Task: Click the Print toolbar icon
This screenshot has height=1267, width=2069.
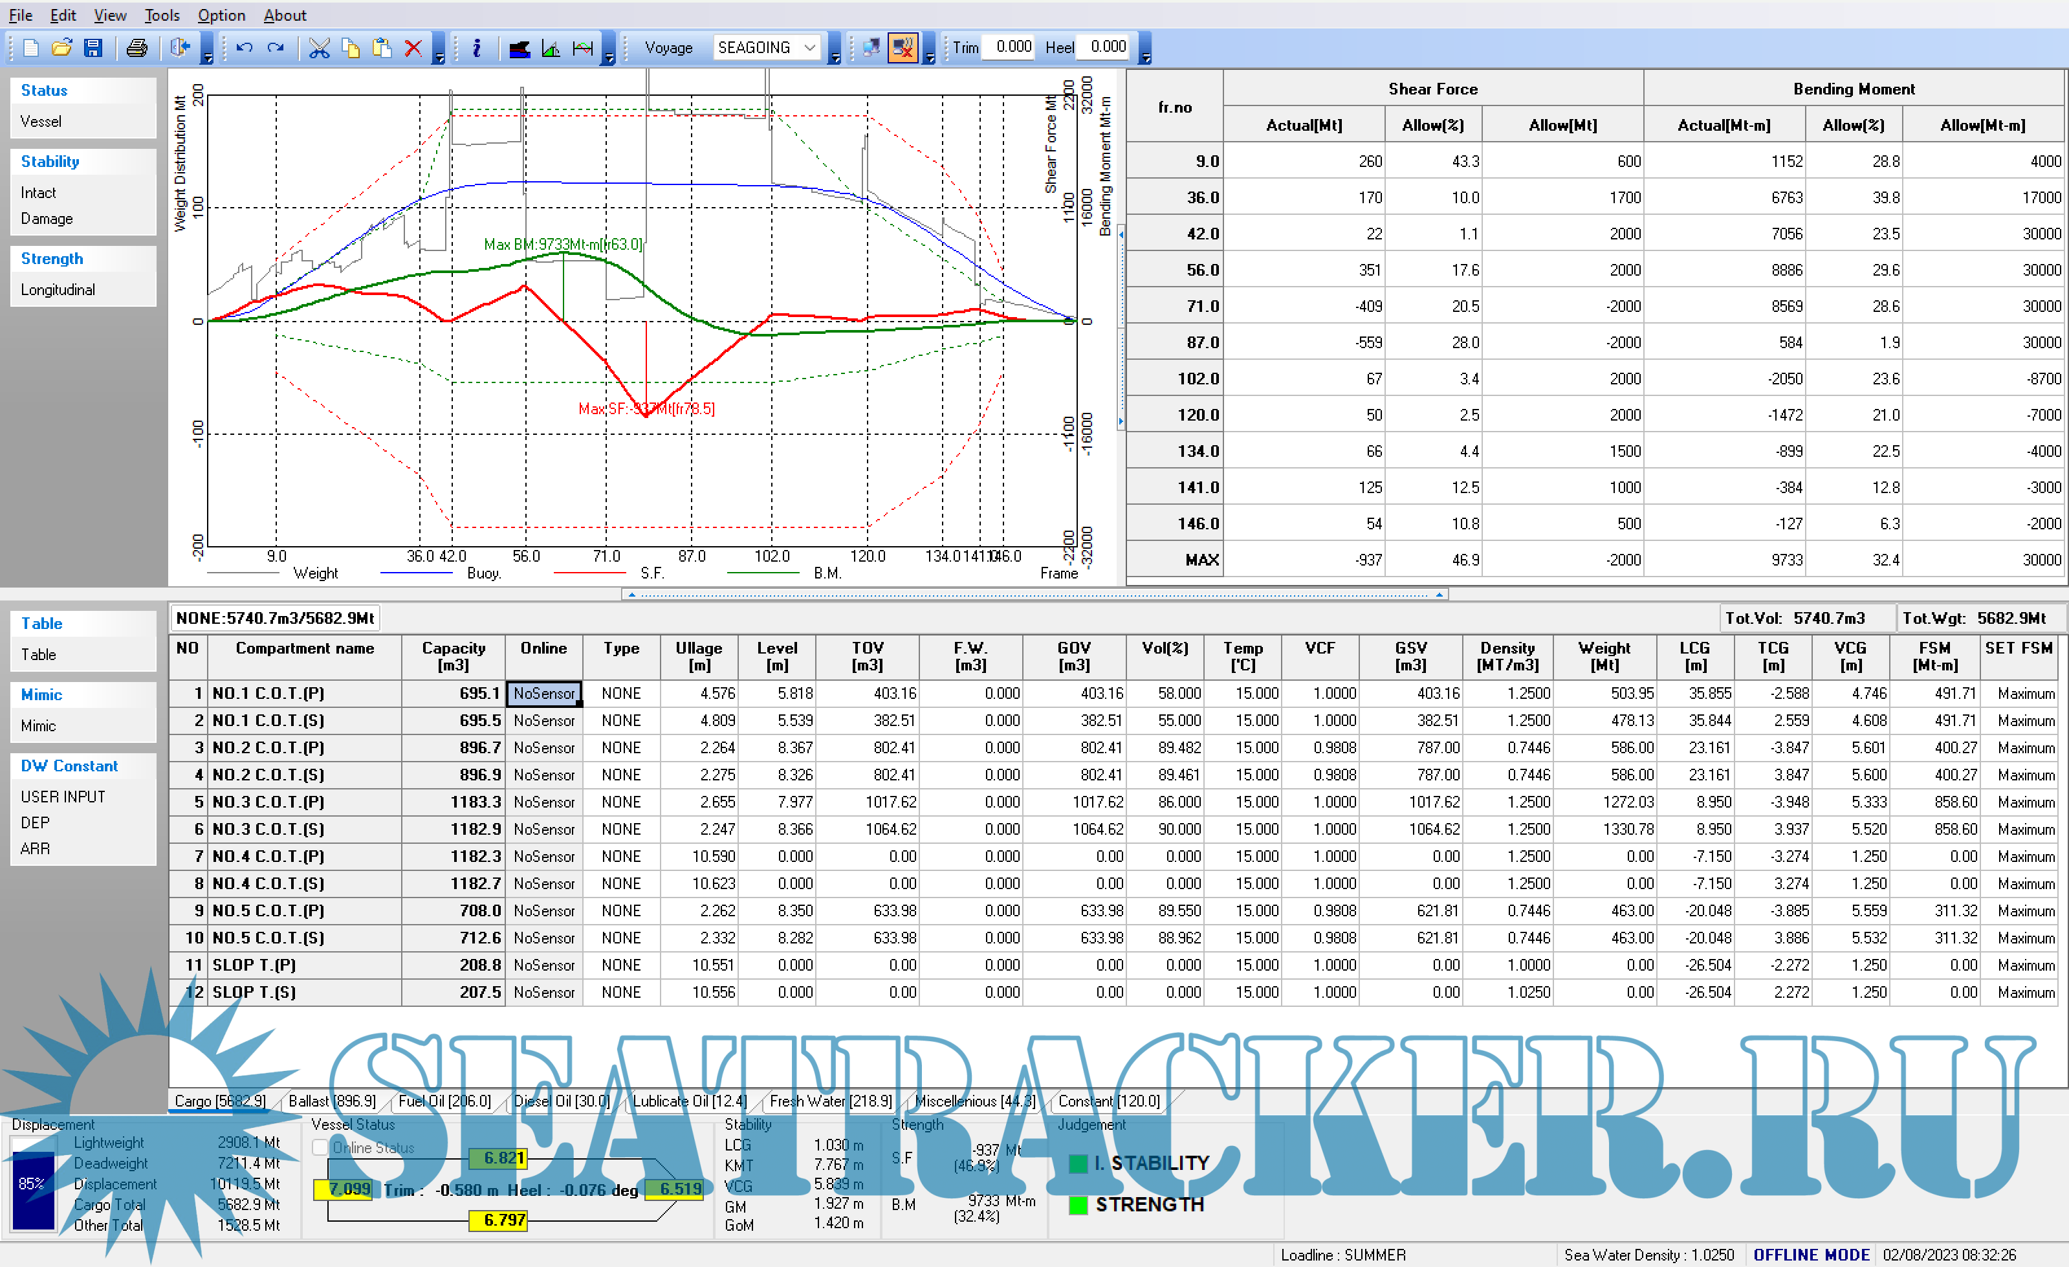Action: coord(137,48)
